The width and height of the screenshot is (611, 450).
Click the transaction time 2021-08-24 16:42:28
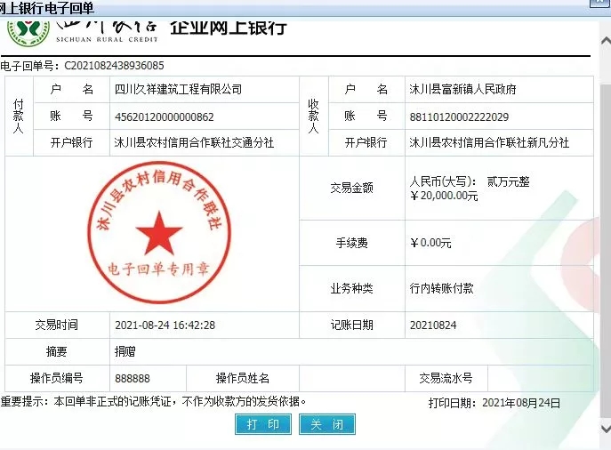click(x=165, y=325)
